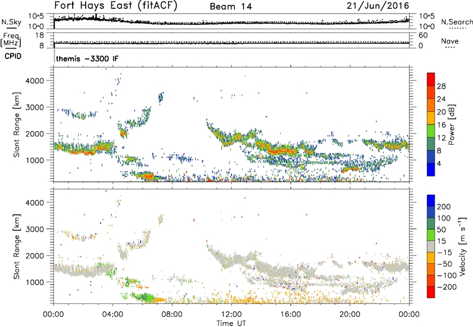Screen dimensions: 473x327
Task: Click the "Fort Hays East (fitACF)" title
Action: (116, 6)
